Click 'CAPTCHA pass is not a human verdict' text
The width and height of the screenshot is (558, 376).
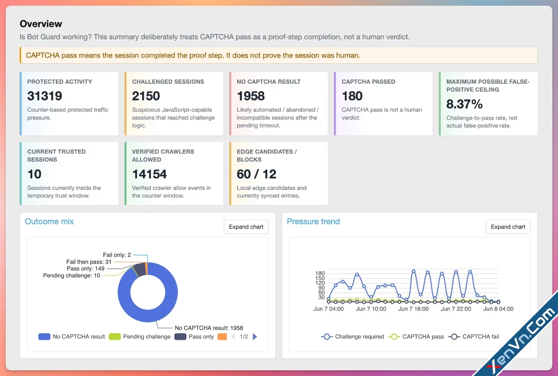coord(382,114)
